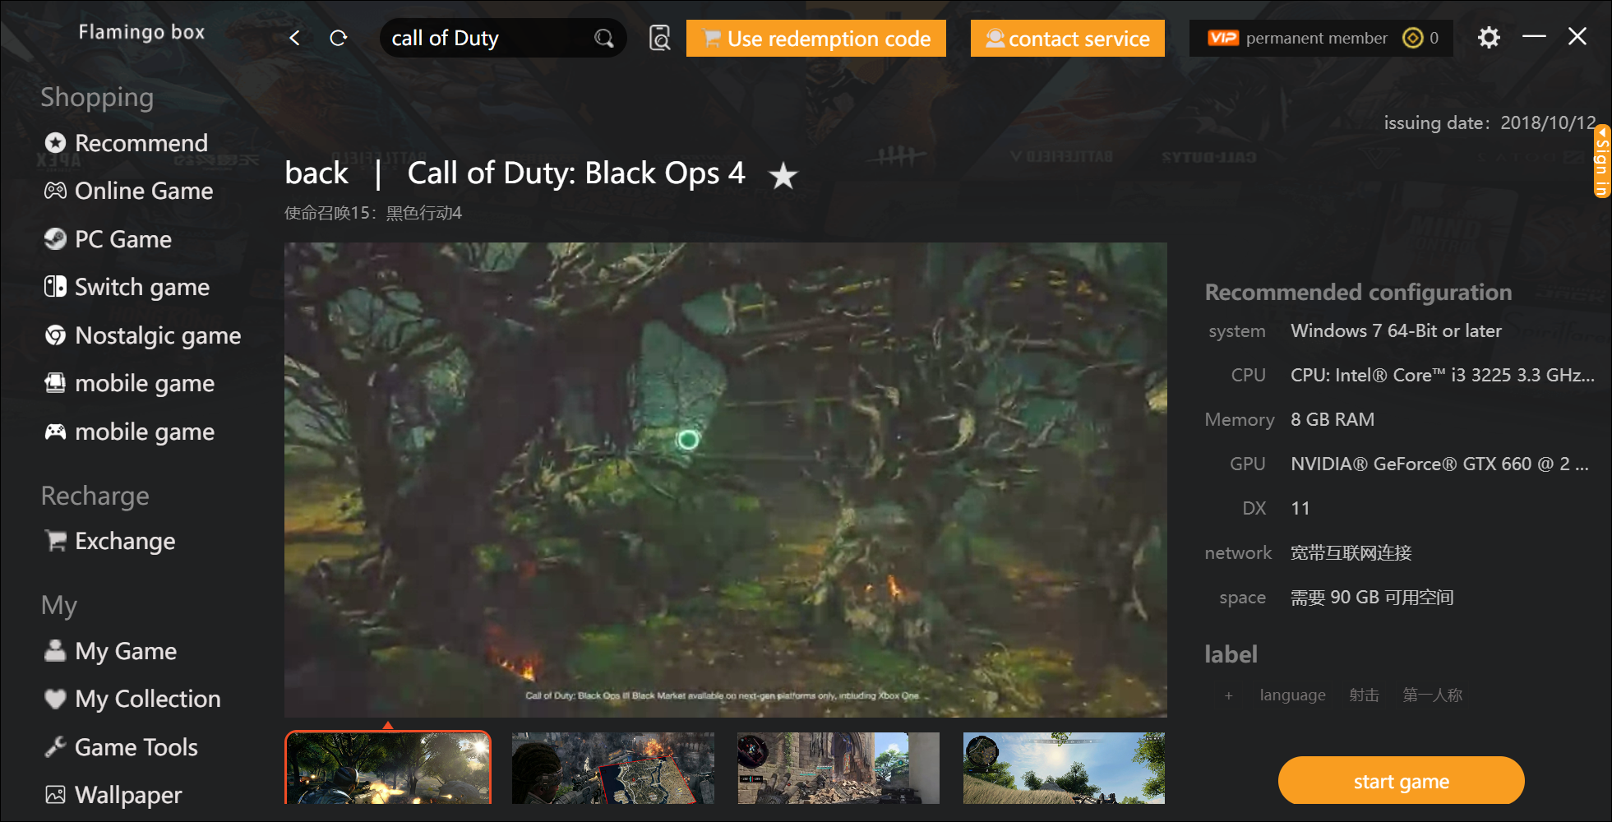Screen dimensions: 1612x822
Task: Click the Recharge section header
Action: click(x=95, y=496)
